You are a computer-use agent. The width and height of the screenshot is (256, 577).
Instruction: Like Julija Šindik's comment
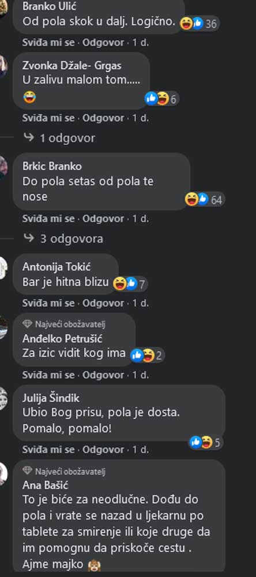pyautogui.click(x=48, y=449)
